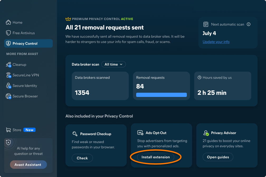Click Open guides in Privacy Advisor

[218, 157]
